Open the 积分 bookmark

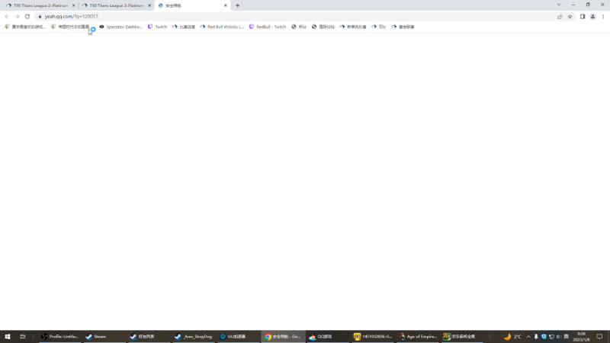(x=299, y=27)
